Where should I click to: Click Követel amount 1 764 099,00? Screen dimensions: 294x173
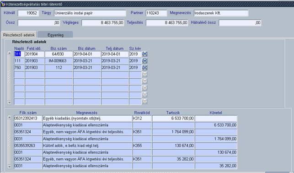click(x=216, y=139)
